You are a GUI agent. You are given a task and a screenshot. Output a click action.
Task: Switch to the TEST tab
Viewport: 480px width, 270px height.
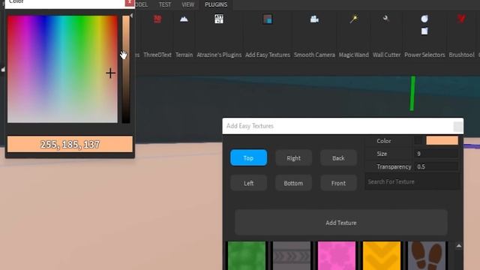point(165,4)
